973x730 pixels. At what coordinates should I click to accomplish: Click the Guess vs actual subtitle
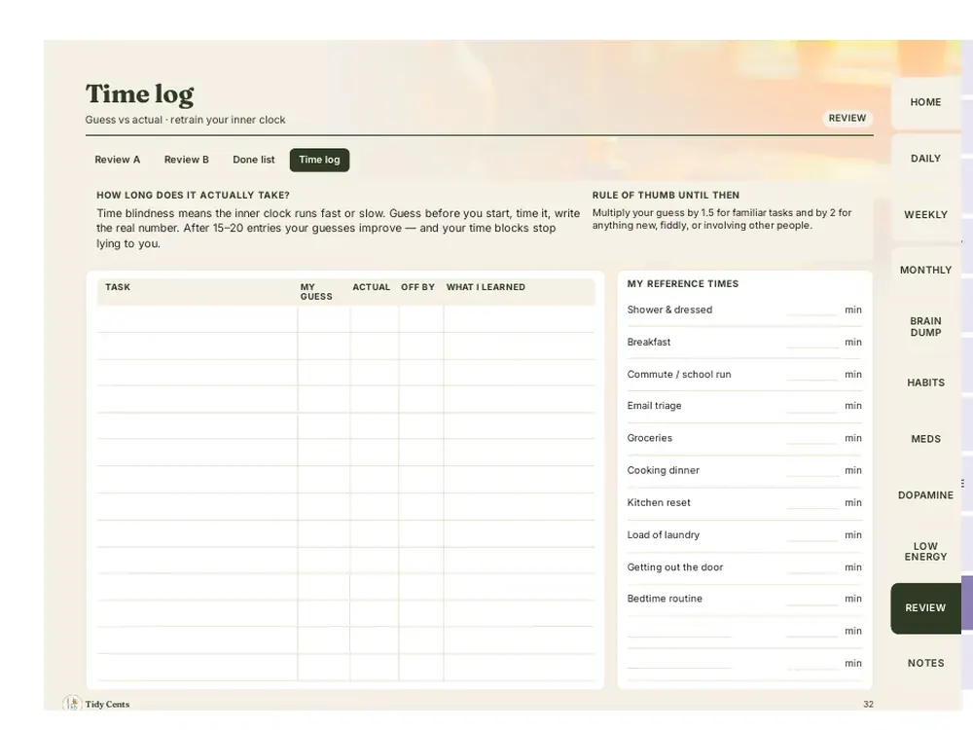tap(185, 120)
